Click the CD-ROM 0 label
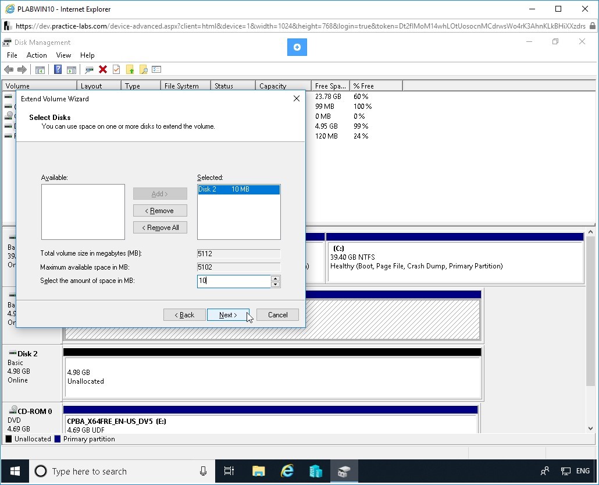The width and height of the screenshot is (599, 485). click(35, 412)
